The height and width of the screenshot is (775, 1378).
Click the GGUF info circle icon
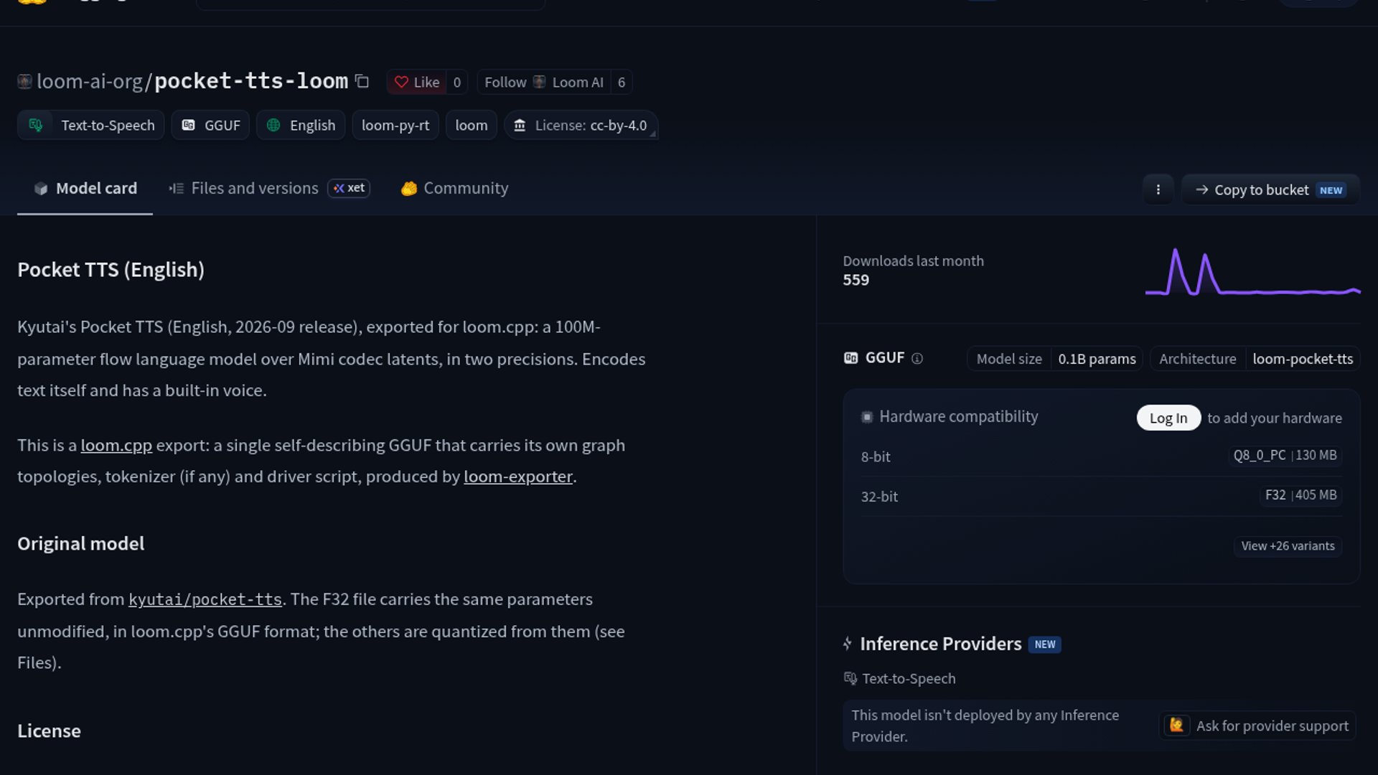point(917,358)
